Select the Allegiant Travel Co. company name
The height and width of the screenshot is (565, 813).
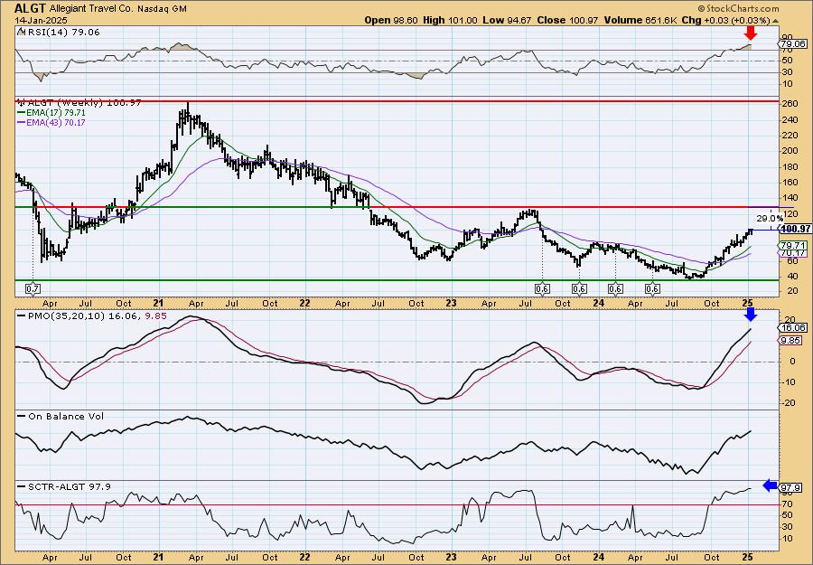tap(92, 9)
